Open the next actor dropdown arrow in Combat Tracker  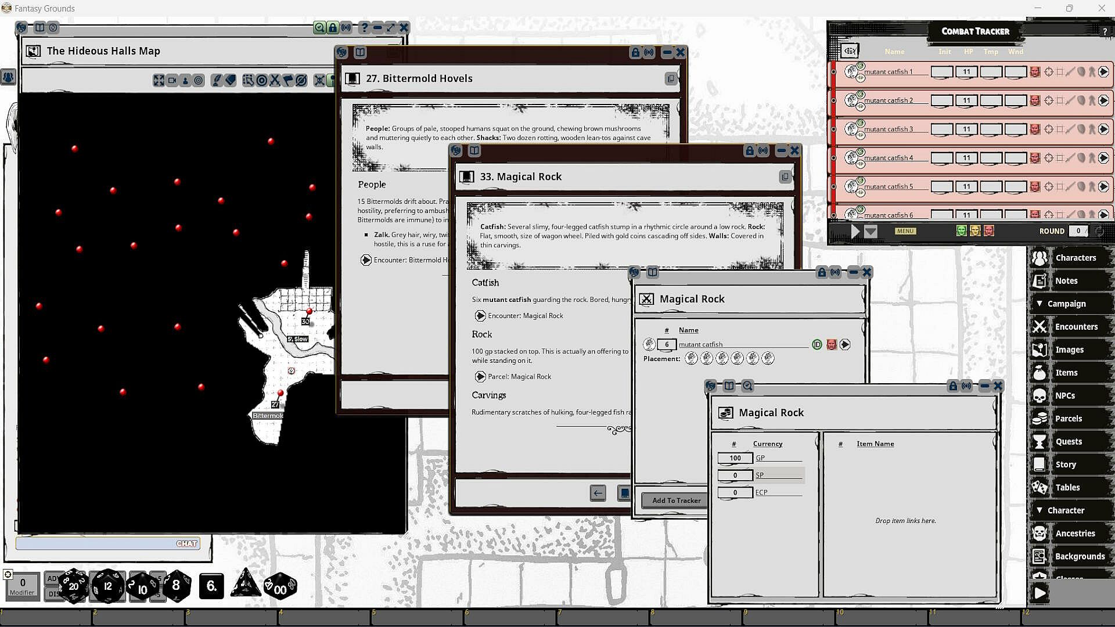pyautogui.click(x=871, y=231)
